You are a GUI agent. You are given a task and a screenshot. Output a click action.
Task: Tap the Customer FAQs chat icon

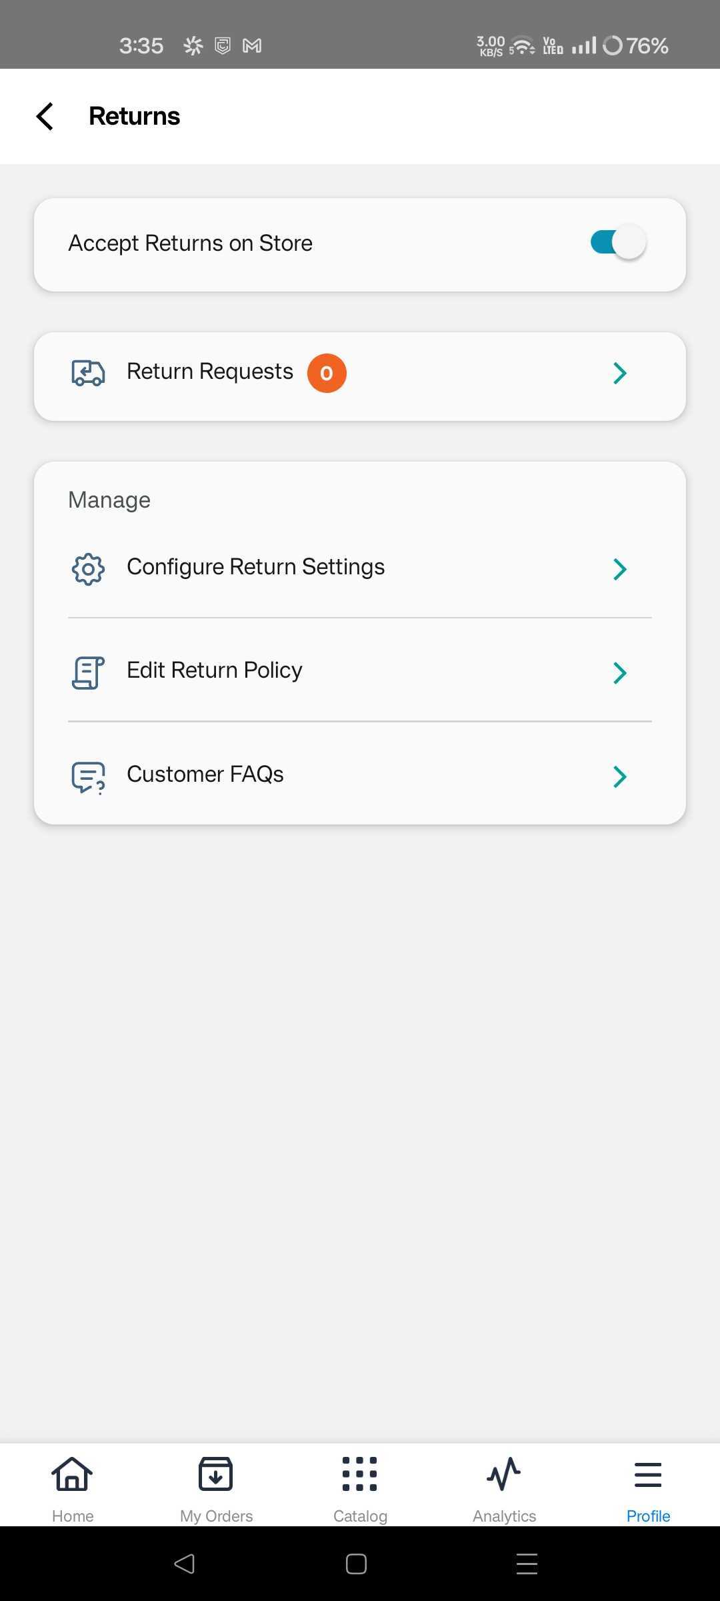88,776
